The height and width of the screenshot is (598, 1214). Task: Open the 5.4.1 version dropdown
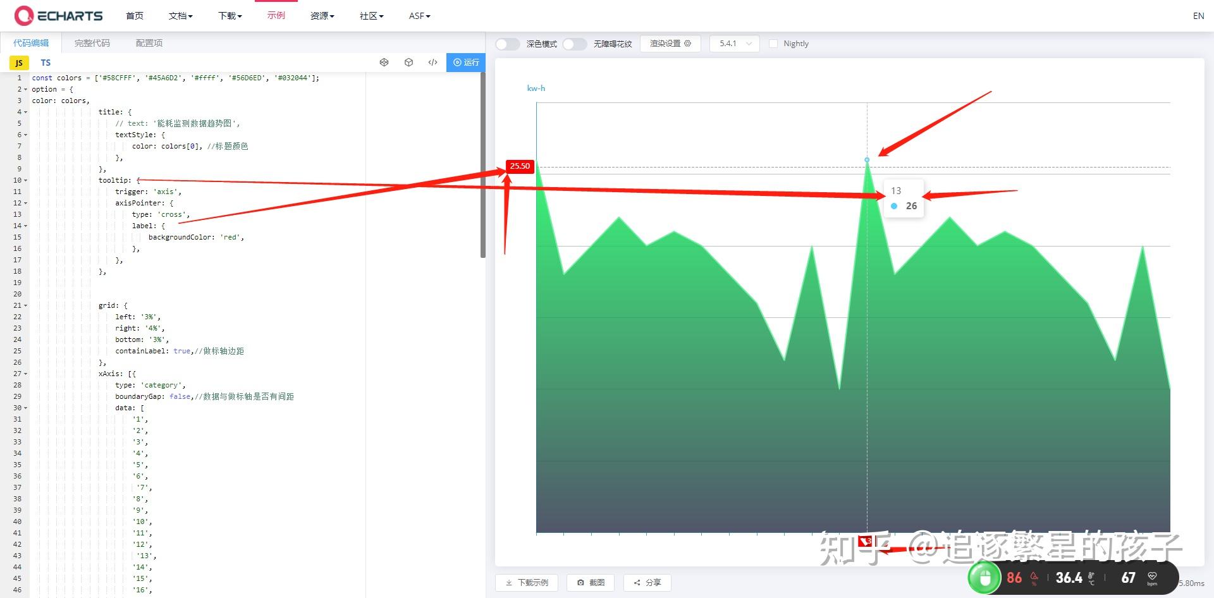pos(734,44)
